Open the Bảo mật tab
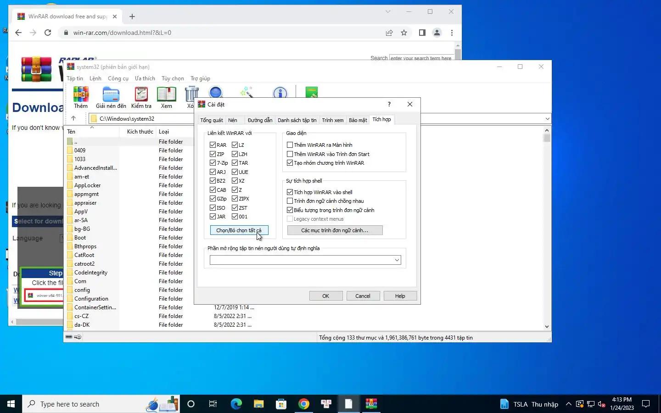The width and height of the screenshot is (661, 413). point(358,120)
